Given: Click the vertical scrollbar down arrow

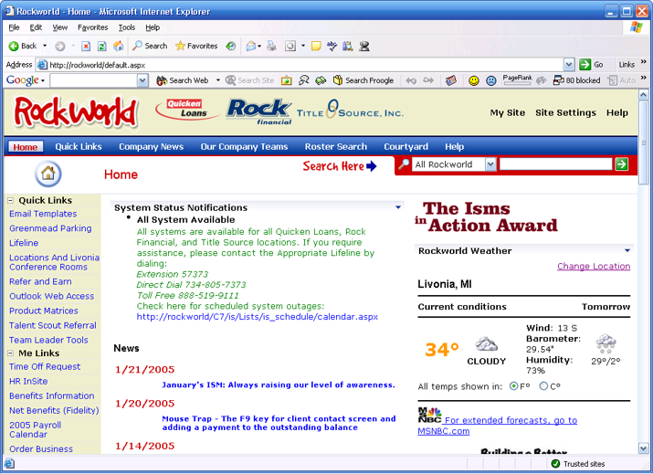Looking at the screenshot, I should click(x=644, y=448).
